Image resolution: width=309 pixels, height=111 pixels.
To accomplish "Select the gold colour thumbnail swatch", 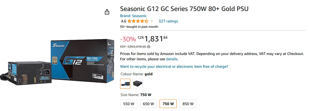I will click(x=125, y=84).
